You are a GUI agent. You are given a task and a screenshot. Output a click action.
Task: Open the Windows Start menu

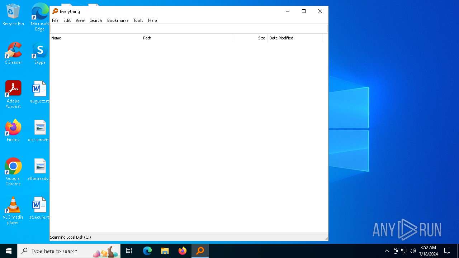9,251
